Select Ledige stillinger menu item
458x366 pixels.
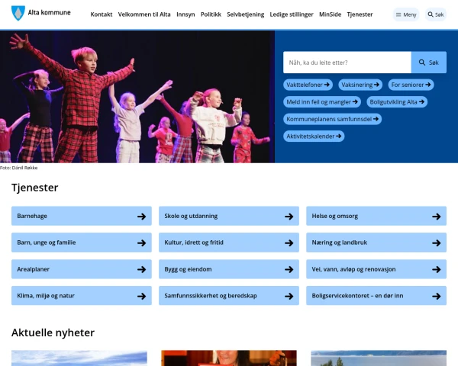pyautogui.click(x=292, y=14)
